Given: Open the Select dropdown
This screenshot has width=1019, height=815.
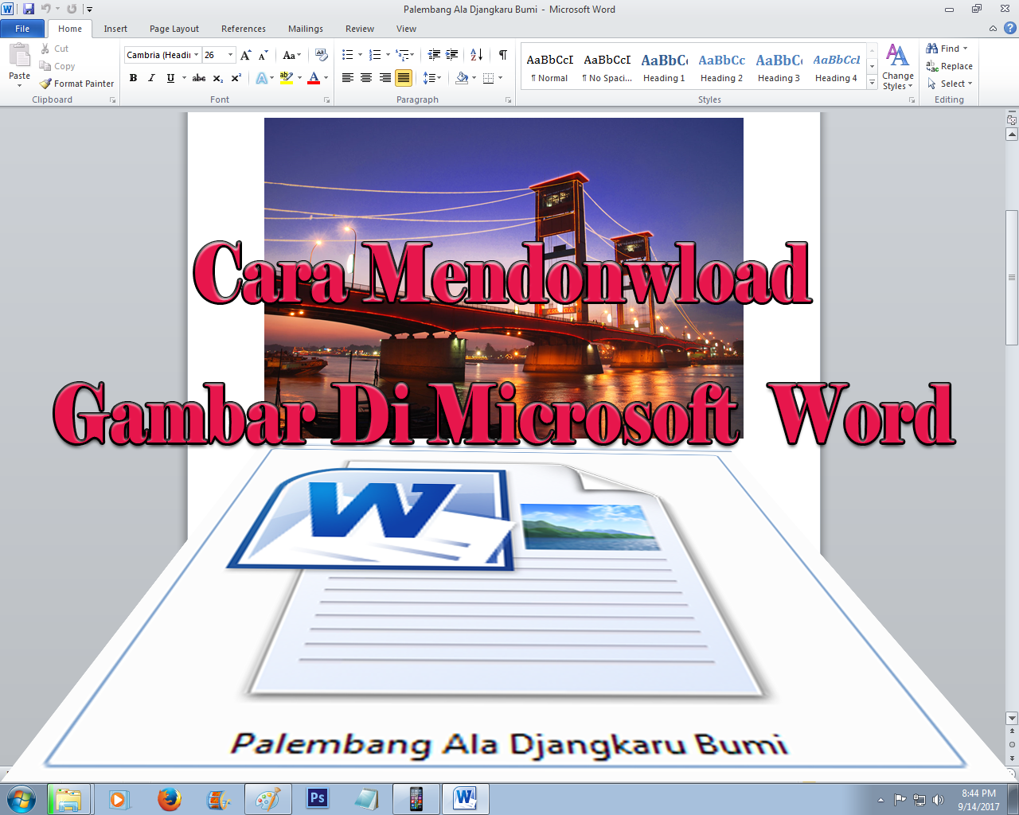Looking at the screenshot, I should (x=950, y=84).
